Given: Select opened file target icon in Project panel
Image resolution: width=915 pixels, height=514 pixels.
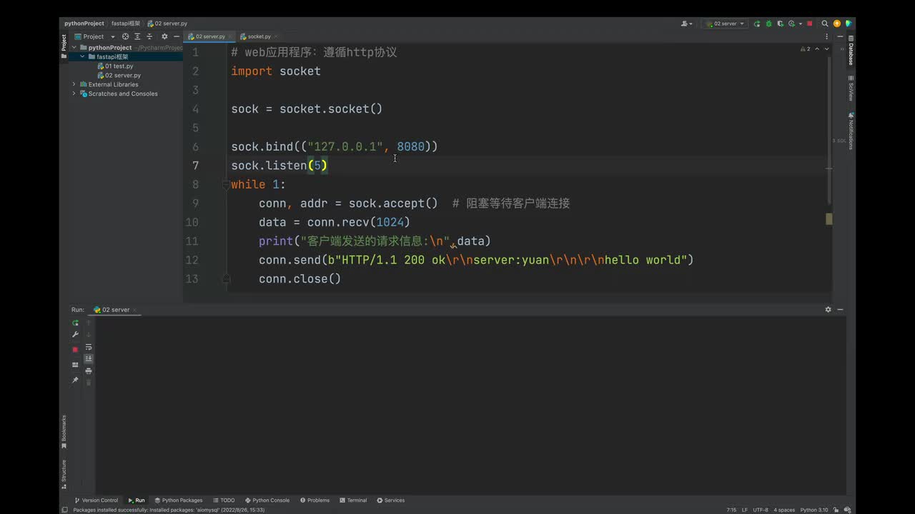Looking at the screenshot, I should coord(125,36).
